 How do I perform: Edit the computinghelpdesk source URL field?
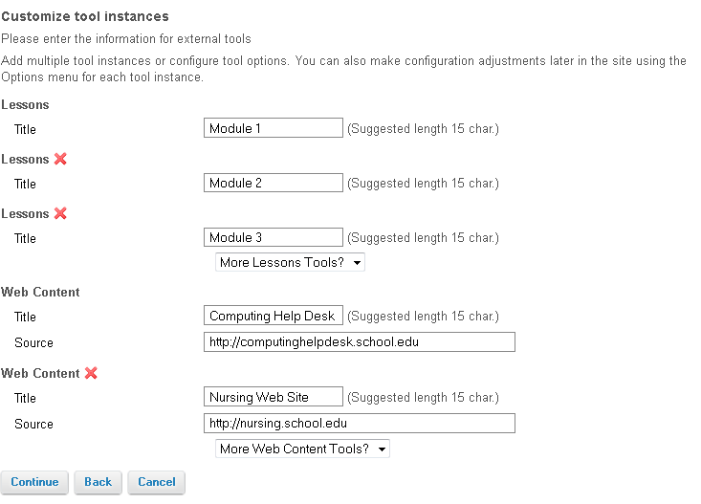tap(360, 341)
